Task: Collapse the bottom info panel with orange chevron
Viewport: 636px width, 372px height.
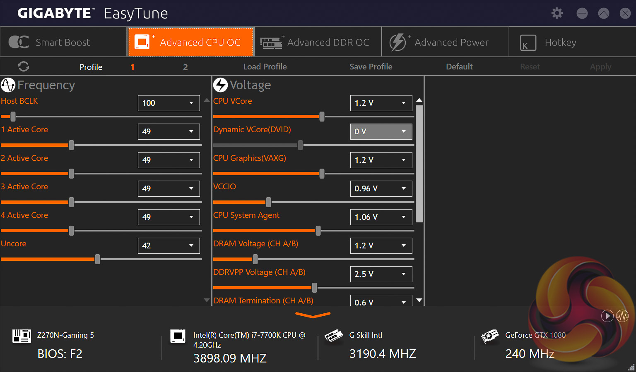Action: [x=313, y=315]
